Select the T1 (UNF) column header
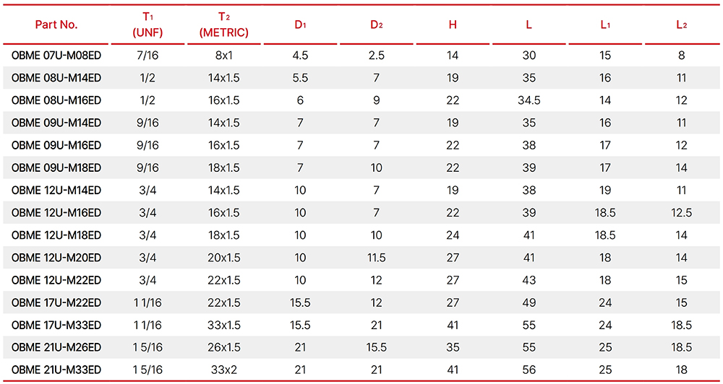 pos(146,25)
